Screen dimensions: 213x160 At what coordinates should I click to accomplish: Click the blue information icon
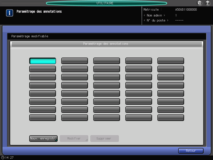9,13
